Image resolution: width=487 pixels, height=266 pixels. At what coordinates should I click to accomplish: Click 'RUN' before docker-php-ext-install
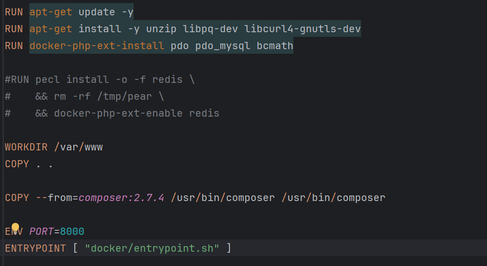(14, 46)
